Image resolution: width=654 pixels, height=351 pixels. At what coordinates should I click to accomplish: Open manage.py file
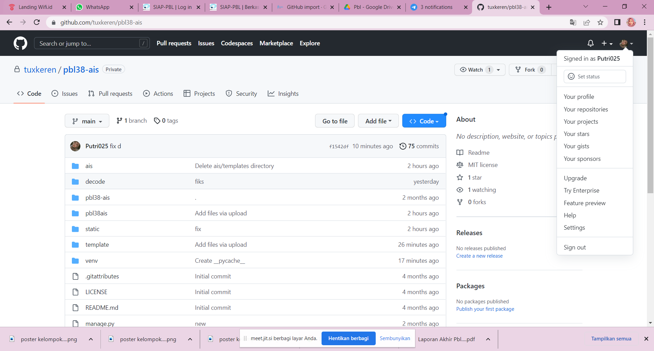[x=100, y=323]
